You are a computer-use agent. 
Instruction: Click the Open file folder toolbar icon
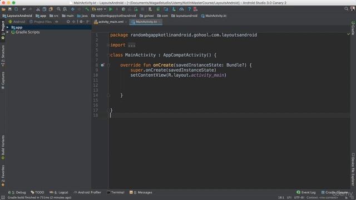tap(3, 9)
